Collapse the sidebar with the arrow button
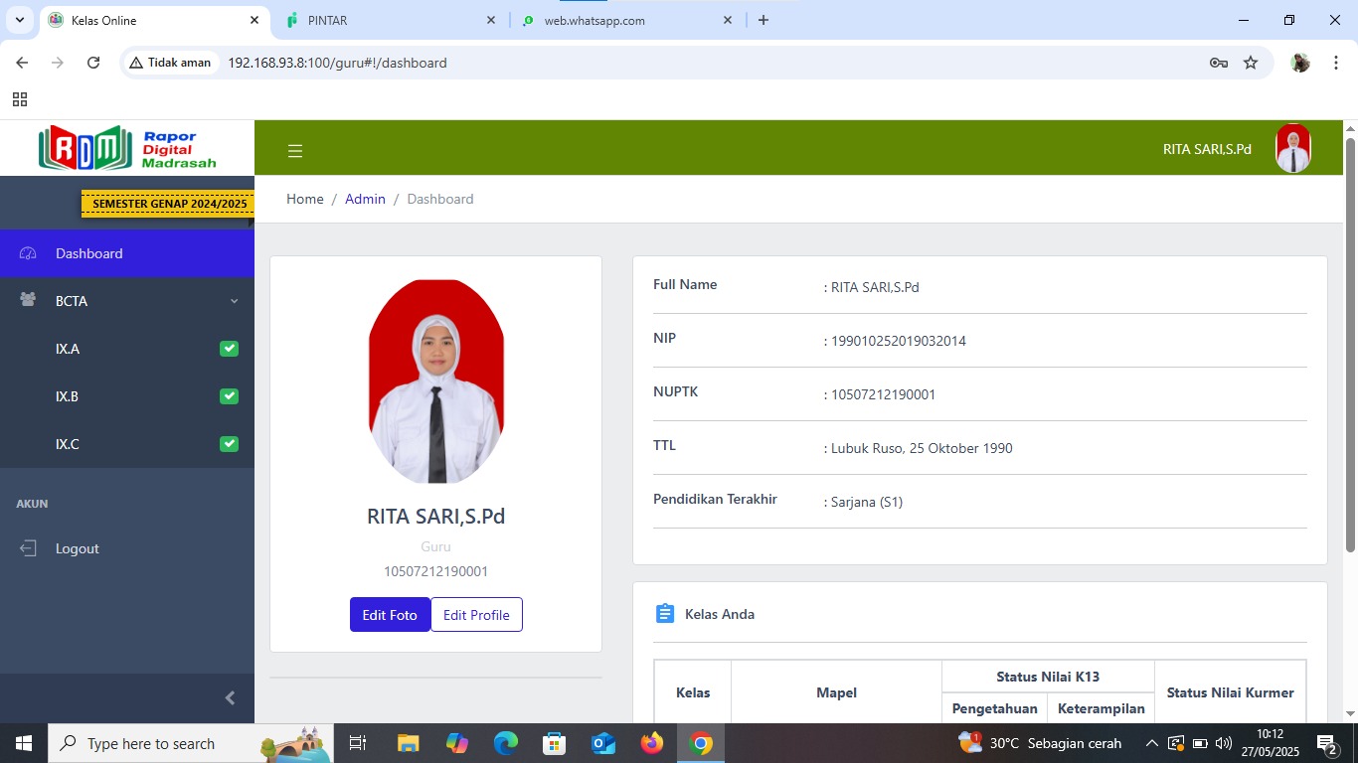This screenshot has width=1358, height=763. pos(230,697)
